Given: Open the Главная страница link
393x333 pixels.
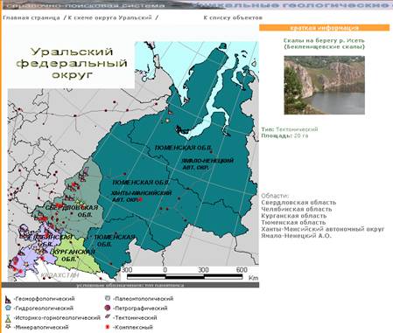Looking at the screenshot, I should (32, 17).
